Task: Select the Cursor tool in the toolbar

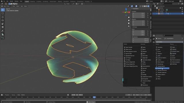Action: point(3,13)
